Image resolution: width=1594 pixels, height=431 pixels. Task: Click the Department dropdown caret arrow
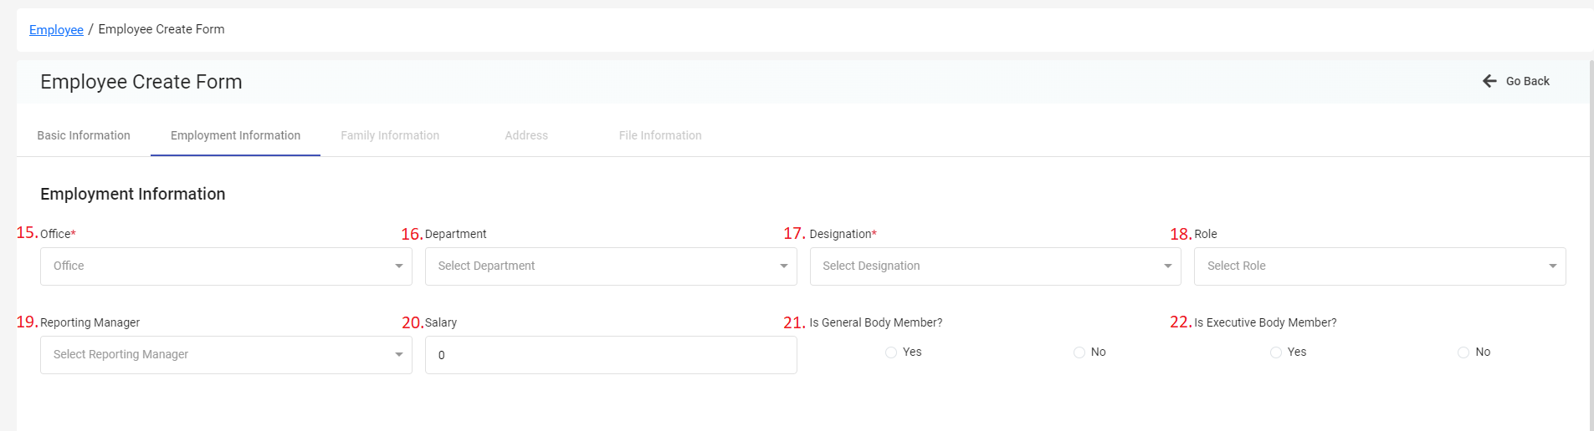[784, 266]
